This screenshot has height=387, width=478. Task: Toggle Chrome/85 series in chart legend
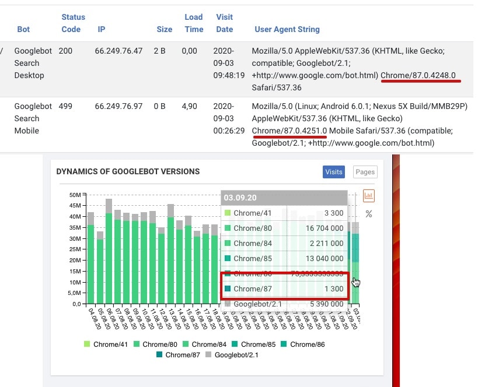click(x=254, y=344)
